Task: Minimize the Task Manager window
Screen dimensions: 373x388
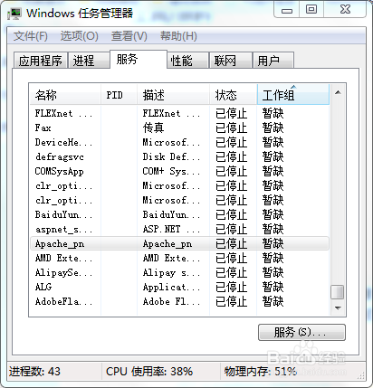Action: [x=287, y=10]
